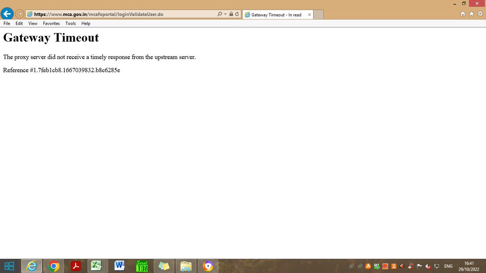Viewport: 486px width, 273px height.
Task: Click the printer with checkmark tray icon
Action: pos(377,266)
